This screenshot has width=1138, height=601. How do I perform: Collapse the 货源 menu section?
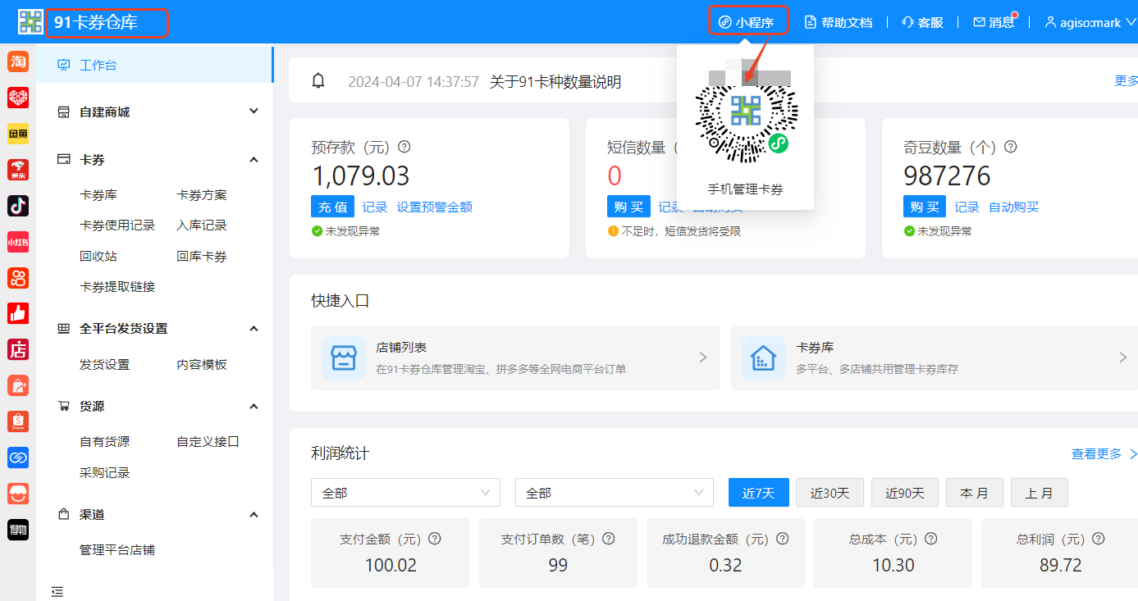pos(254,406)
